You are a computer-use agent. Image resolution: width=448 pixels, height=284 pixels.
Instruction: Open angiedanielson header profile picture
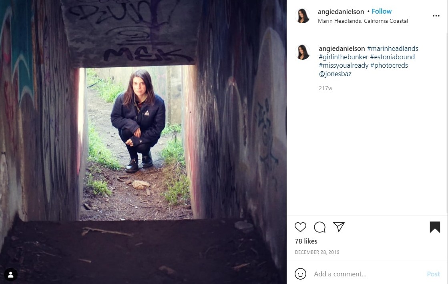pos(302,16)
